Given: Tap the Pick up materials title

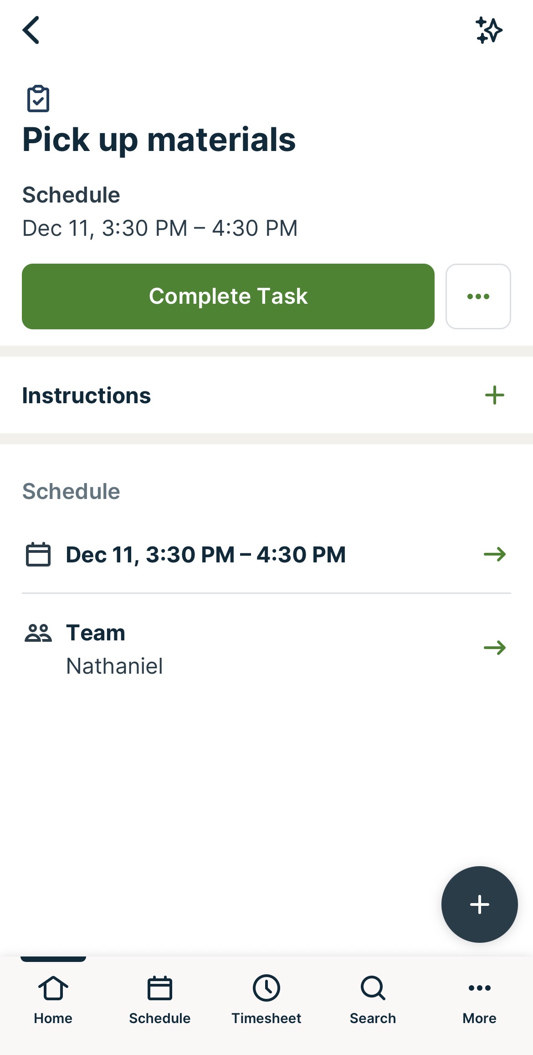Looking at the screenshot, I should click(x=159, y=140).
